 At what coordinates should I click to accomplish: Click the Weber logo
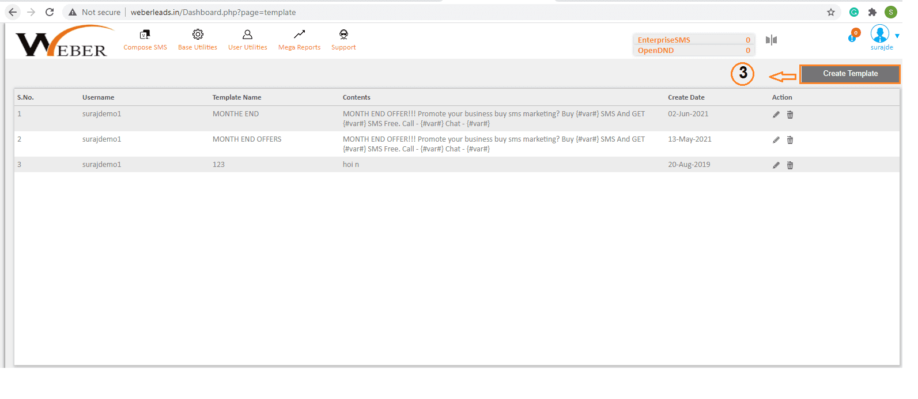(62, 42)
